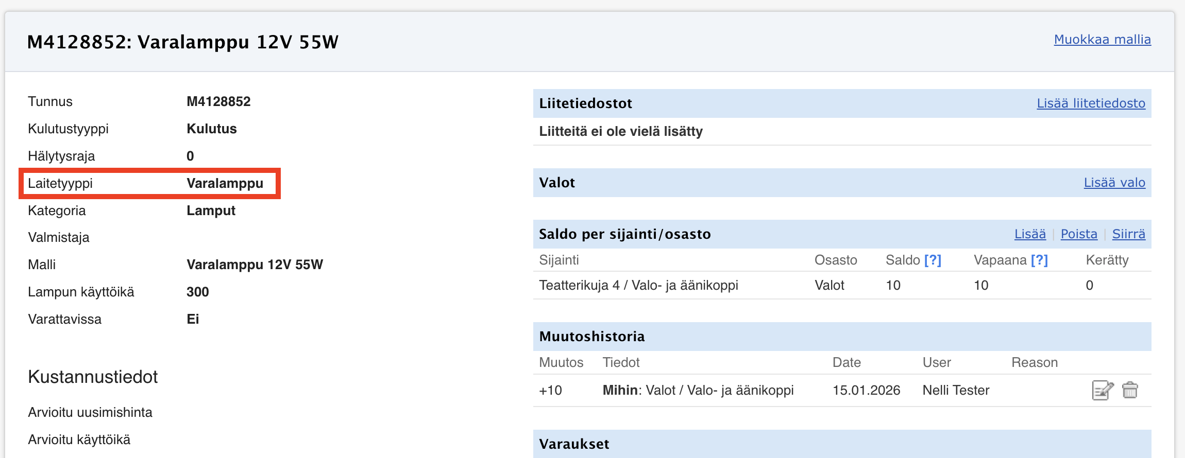The image size is (1185, 458).
Task: Click the Mihin: Valot change history entry
Action: tap(698, 390)
